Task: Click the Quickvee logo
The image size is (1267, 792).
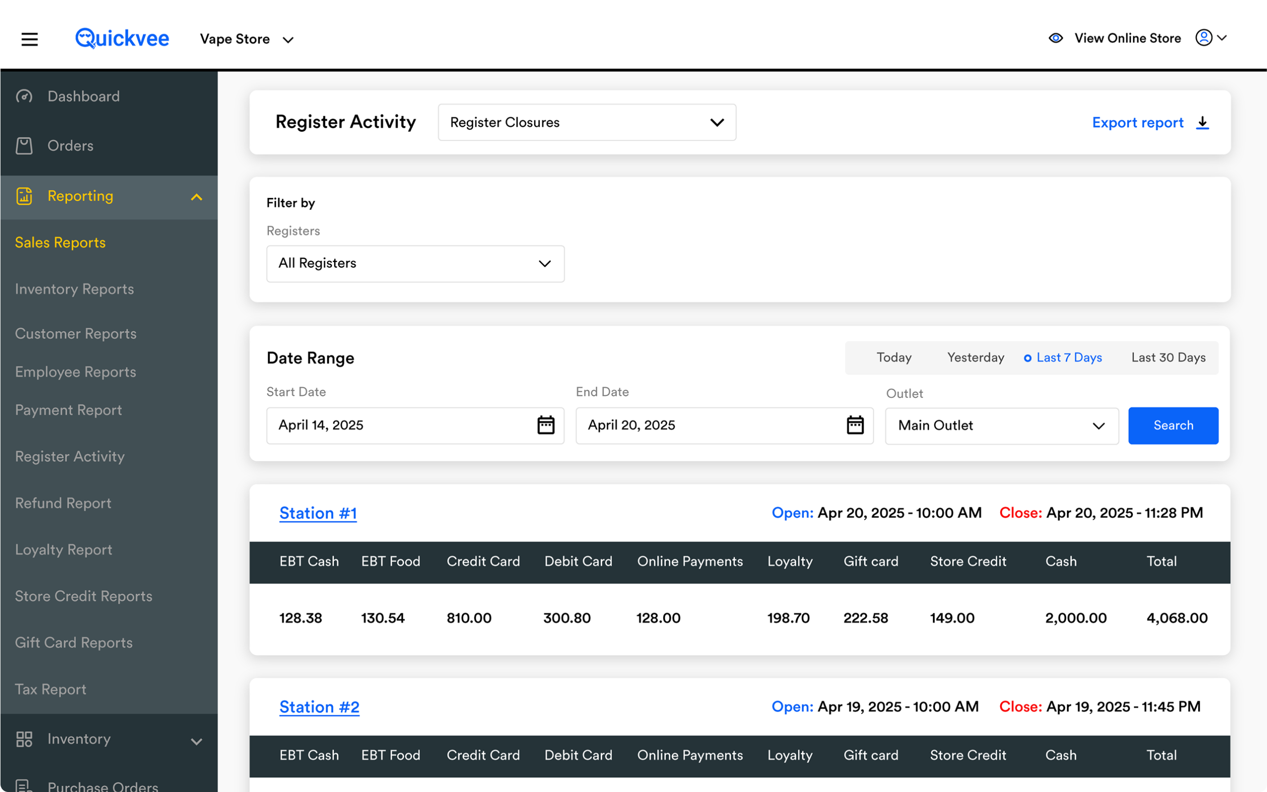Action: coord(122,38)
